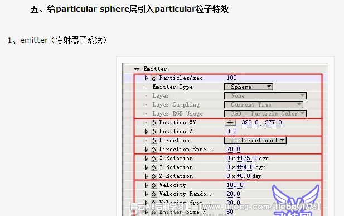Collapse the Emitter group triangle
This screenshot has height=216, width=344.
click(137, 69)
